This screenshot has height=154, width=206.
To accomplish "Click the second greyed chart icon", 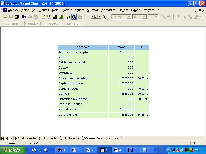I will tap(30, 17).
